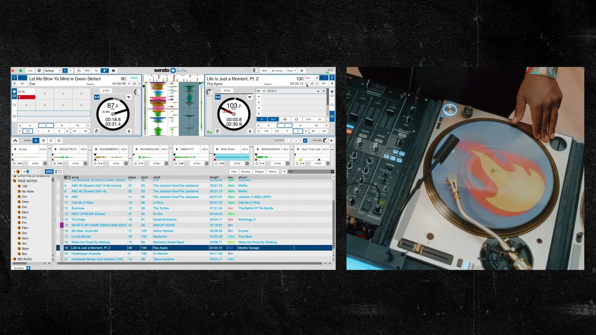The image size is (596, 335).
Task: Toggle SYNC on OMG!!!!!!! sample slot
Action: pos(197,163)
